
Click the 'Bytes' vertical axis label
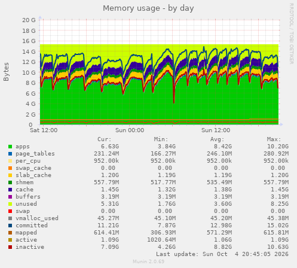7,72
